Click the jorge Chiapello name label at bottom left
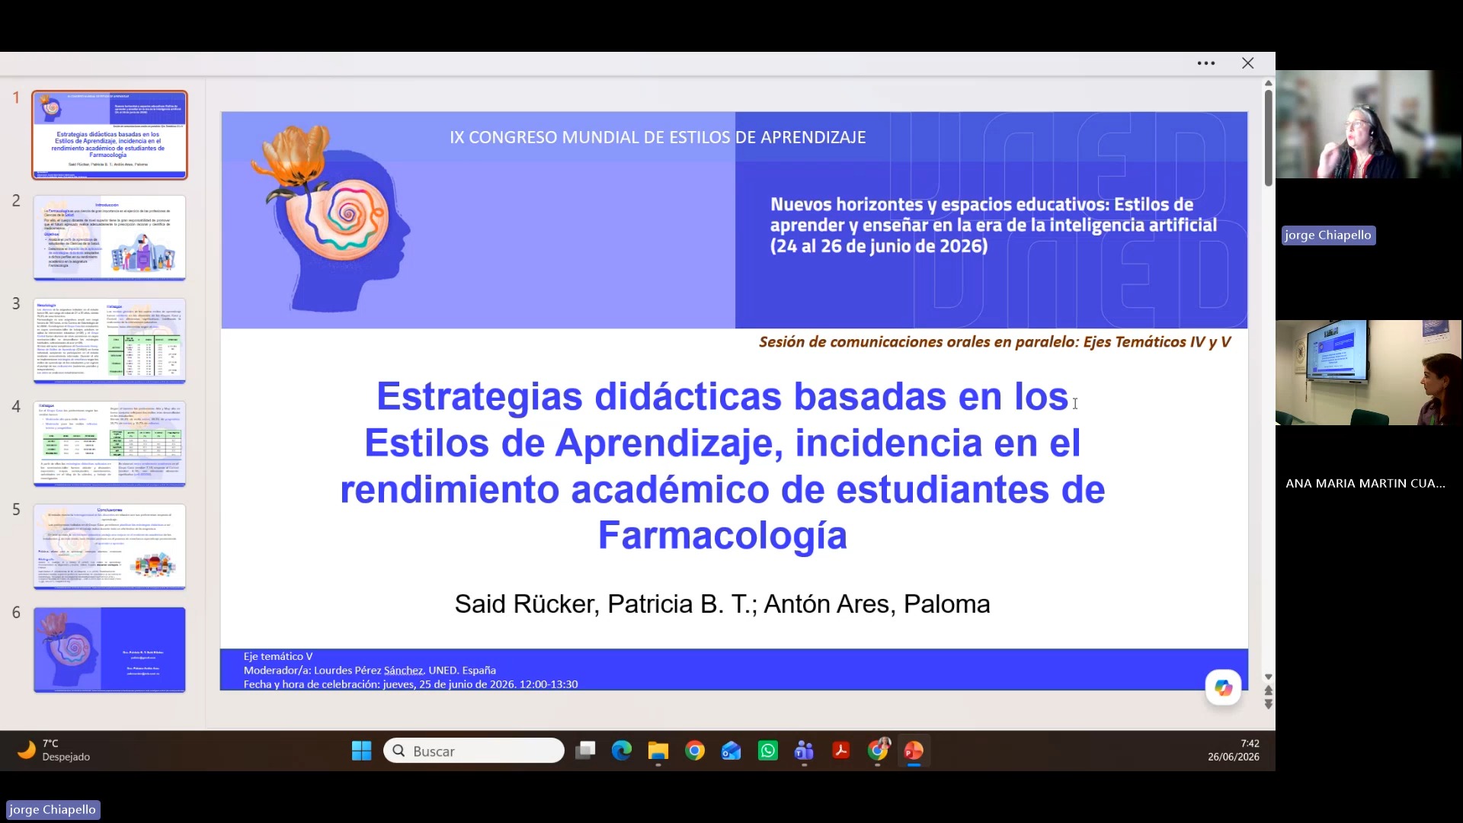This screenshot has width=1463, height=823. [53, 810]
